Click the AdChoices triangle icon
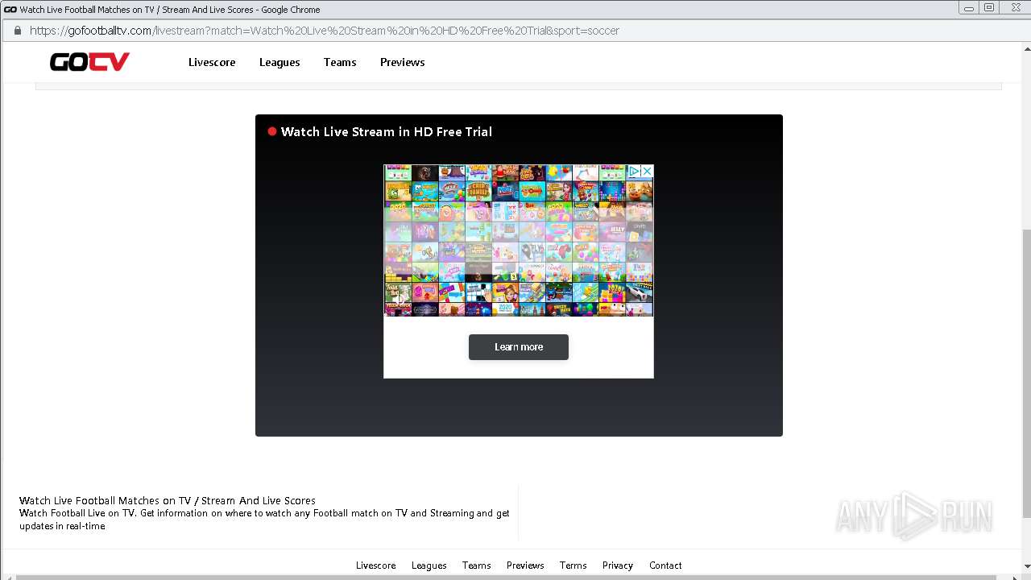The width and height of the screenshot is (1031, 580). coord(635,172)
